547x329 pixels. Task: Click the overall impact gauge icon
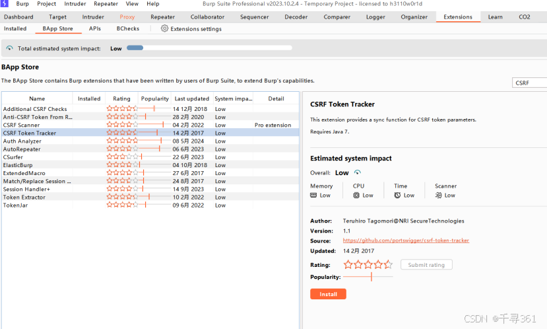[358, 172]
